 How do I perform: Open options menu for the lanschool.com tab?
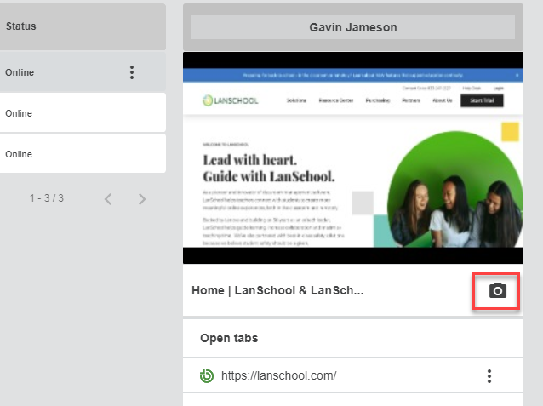[x=489, y=376]
